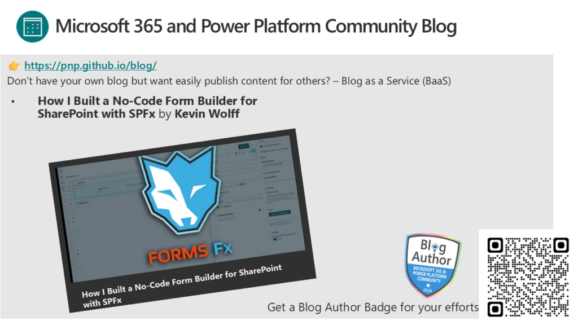
Task: Click the blue Fx logo text
Action: coord(223,249)
